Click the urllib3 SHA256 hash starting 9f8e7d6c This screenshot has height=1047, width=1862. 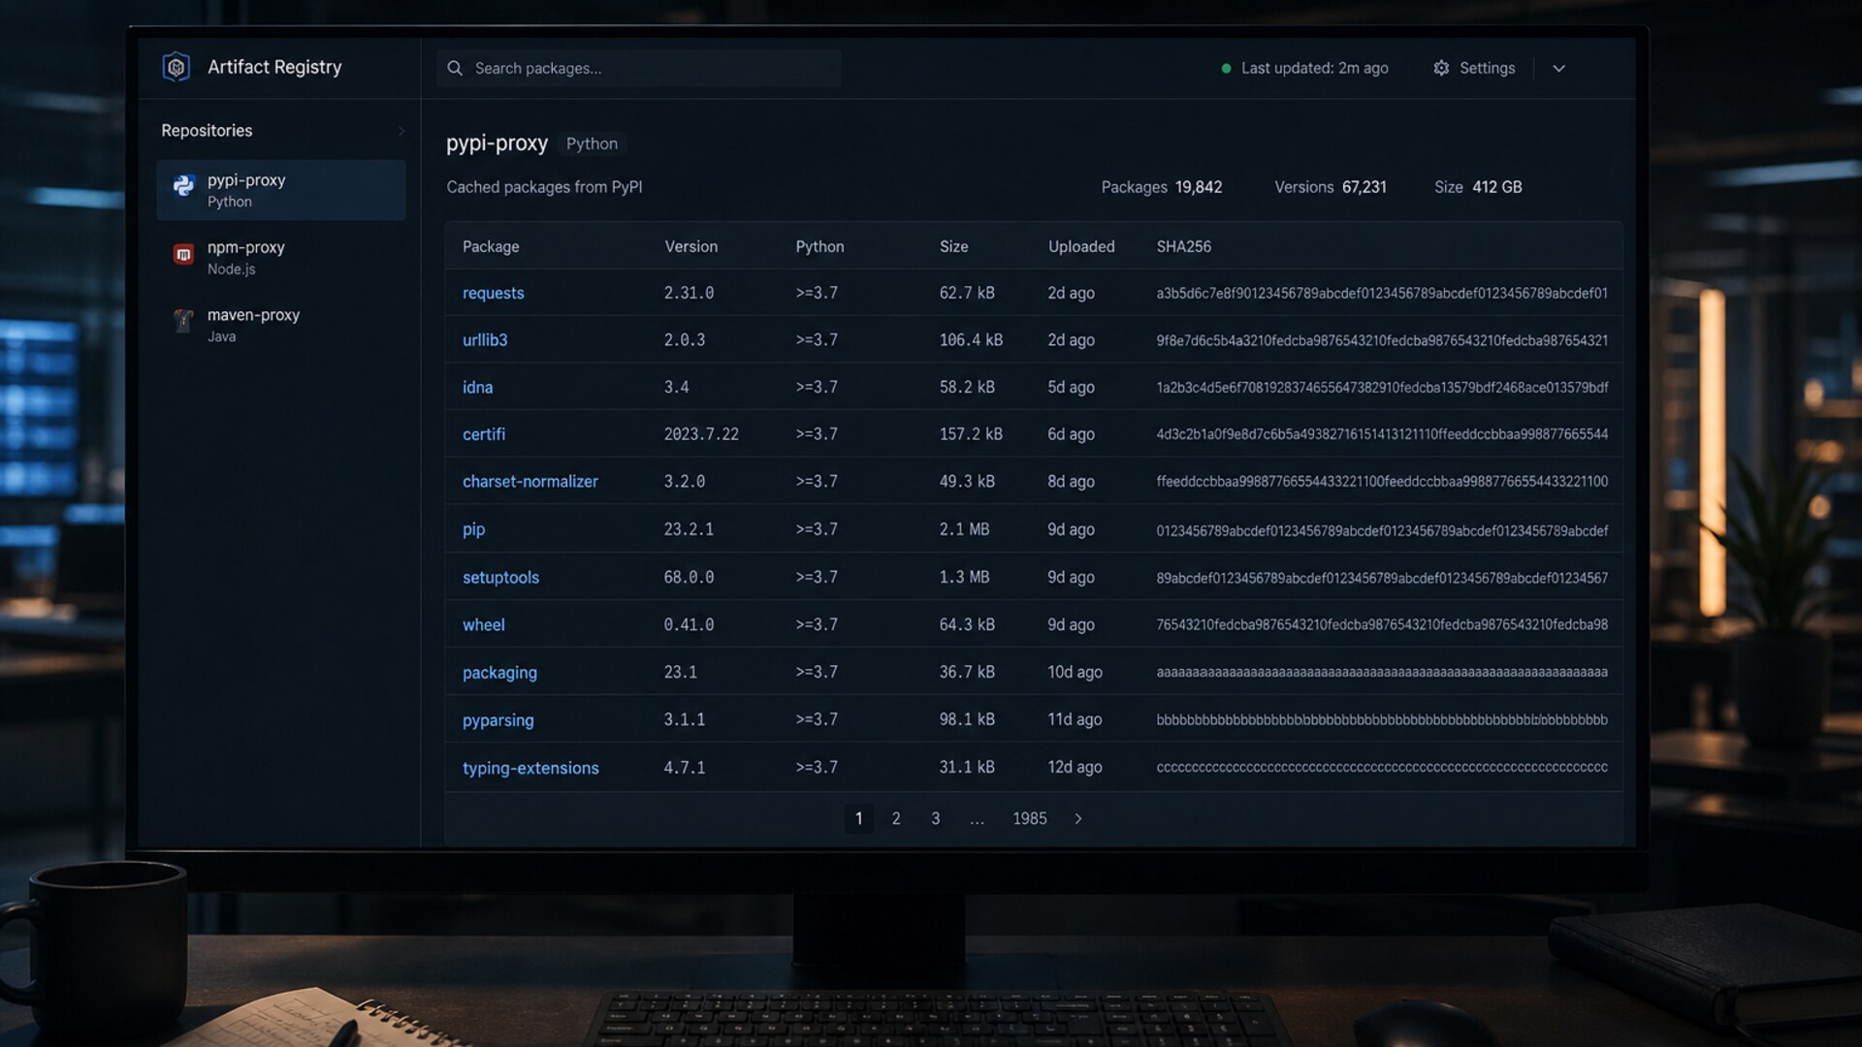pyautogui.click(x=1382, y=340)
